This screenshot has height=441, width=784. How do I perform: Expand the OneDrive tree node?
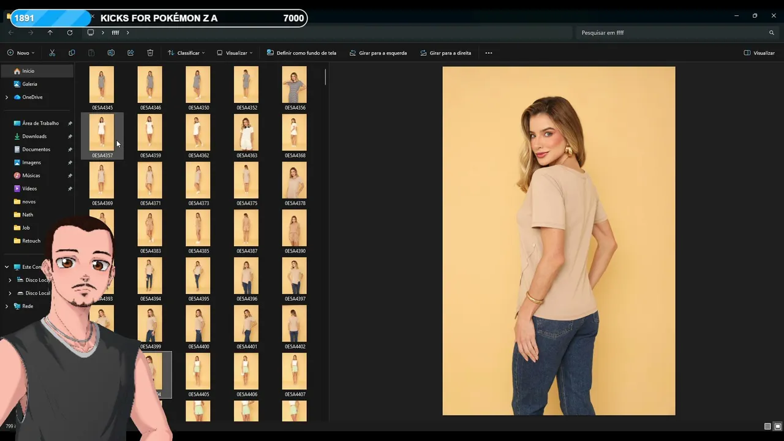7,97
